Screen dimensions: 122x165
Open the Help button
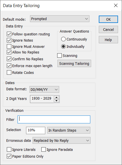(108, 40)
